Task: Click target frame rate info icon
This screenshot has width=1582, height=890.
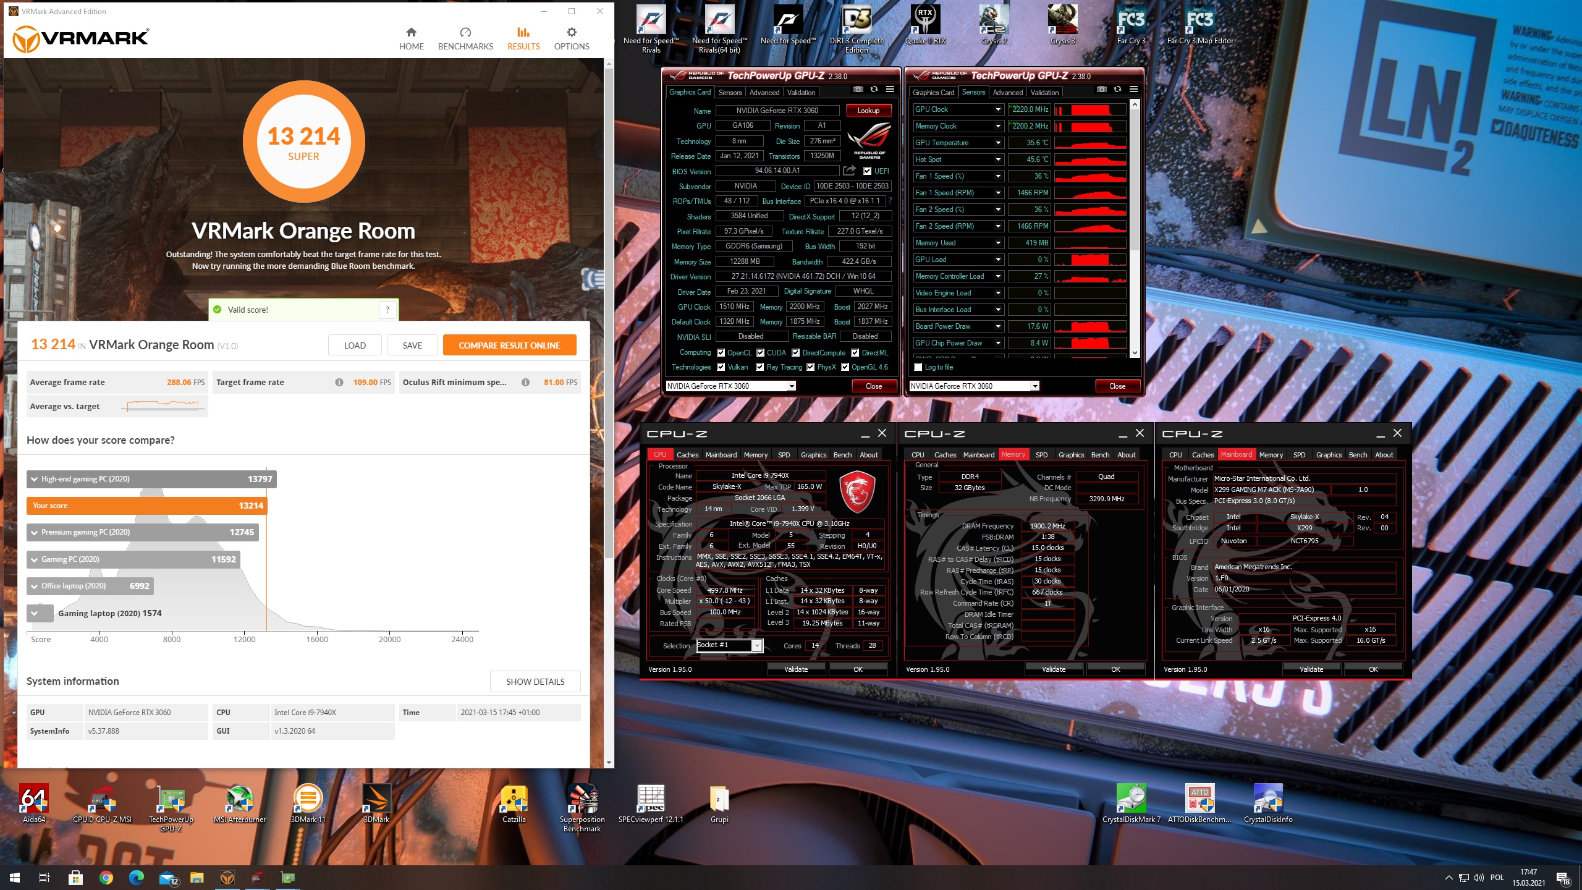Action: click(x=339, y=383)
